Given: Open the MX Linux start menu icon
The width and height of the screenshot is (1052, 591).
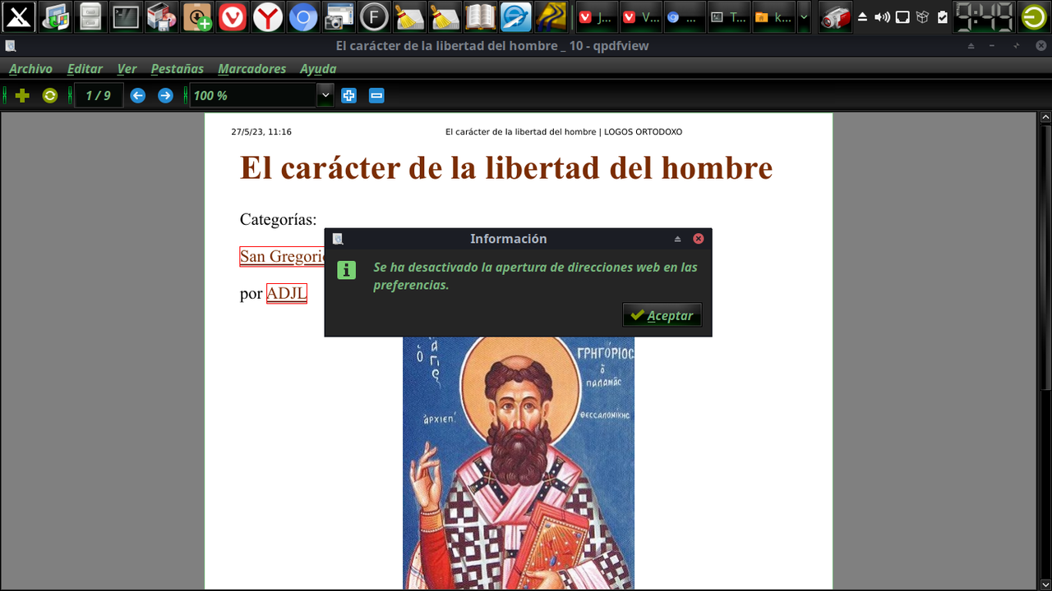Looking at the screenshot, I should [x=18, y=16].
